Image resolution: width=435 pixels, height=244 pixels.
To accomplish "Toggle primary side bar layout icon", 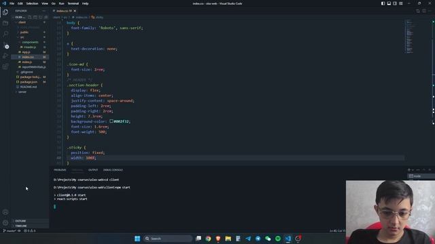I will tap(383, 3).
